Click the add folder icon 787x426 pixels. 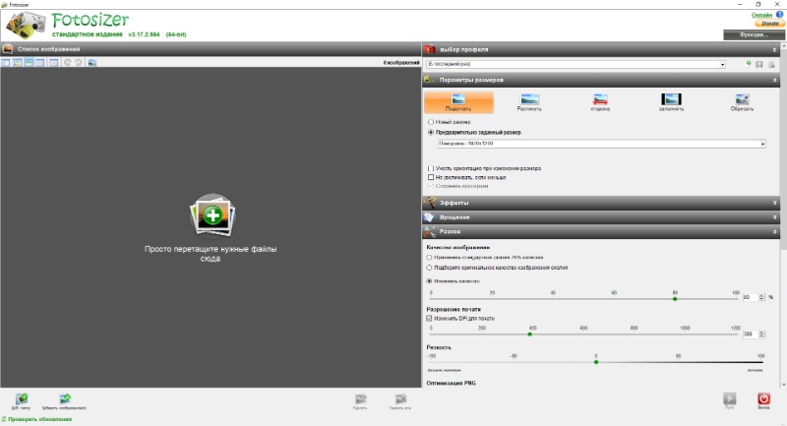(22, 399)
